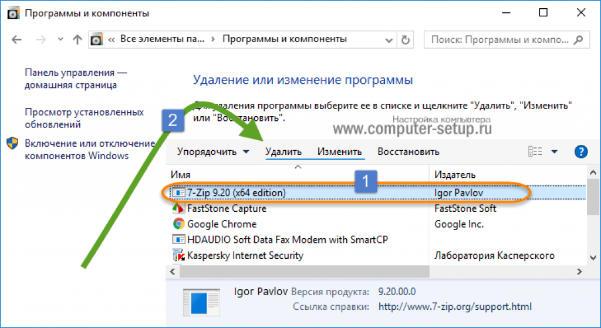Click FastStone Soft publisher cell
This screenshot has width=601, height=328.
click(x=465, y=208)
